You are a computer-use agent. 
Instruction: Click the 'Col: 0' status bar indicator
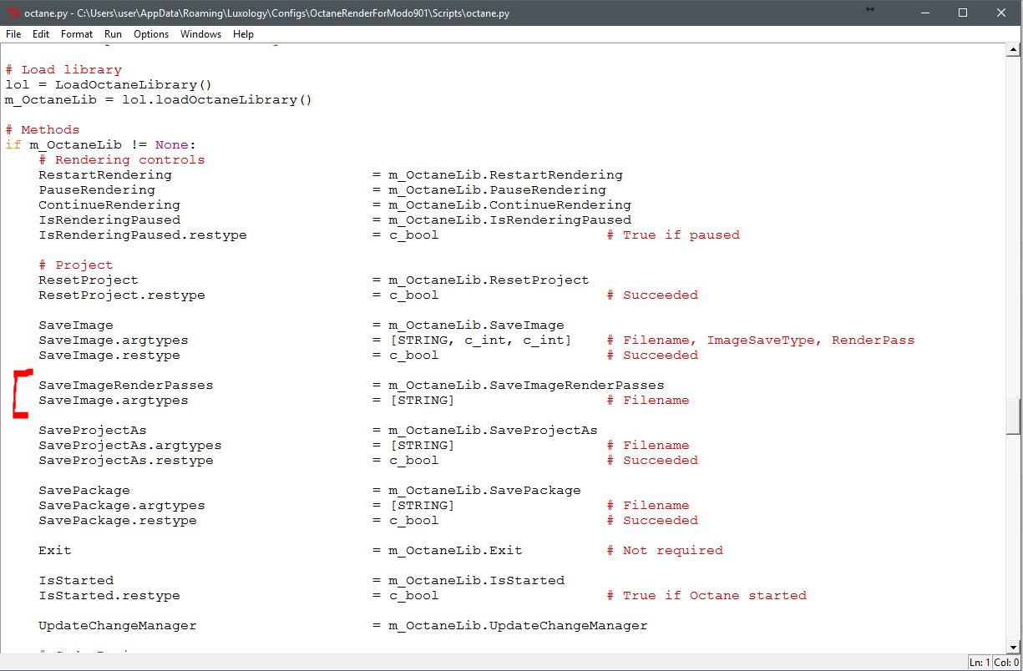click(1008, 663)
